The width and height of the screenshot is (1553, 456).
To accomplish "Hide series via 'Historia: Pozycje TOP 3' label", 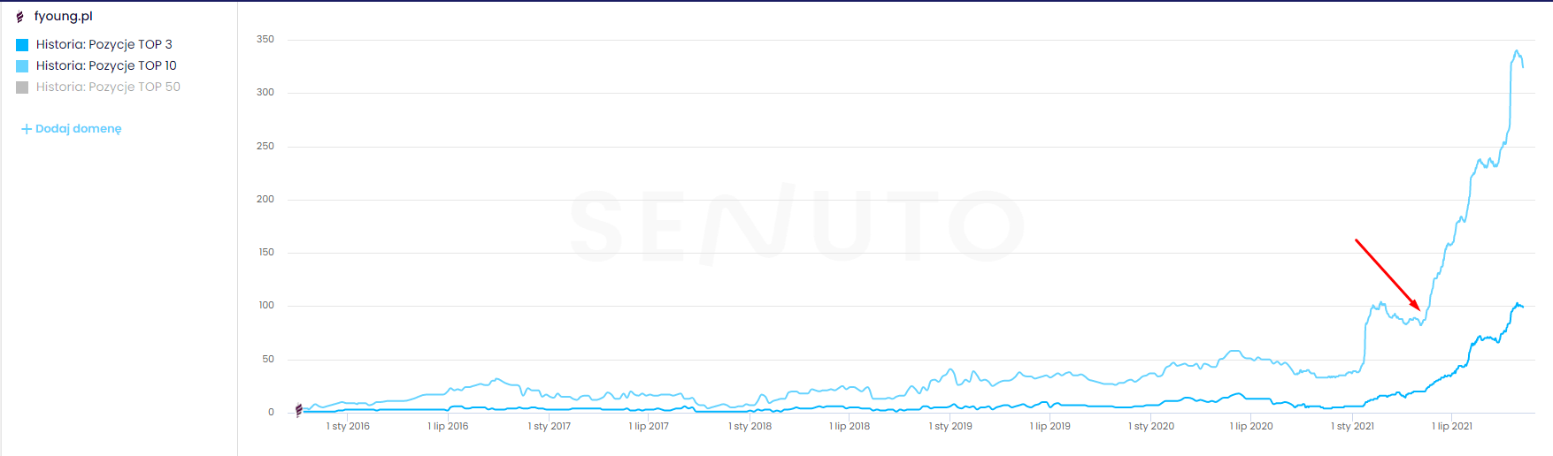I will point(104,44).
